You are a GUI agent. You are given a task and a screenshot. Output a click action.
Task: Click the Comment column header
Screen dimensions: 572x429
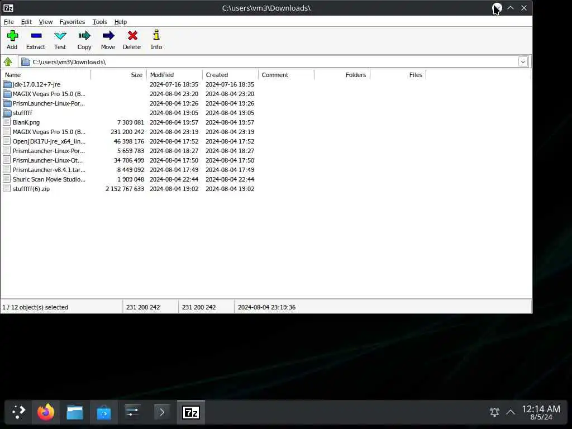click(286, 75)
